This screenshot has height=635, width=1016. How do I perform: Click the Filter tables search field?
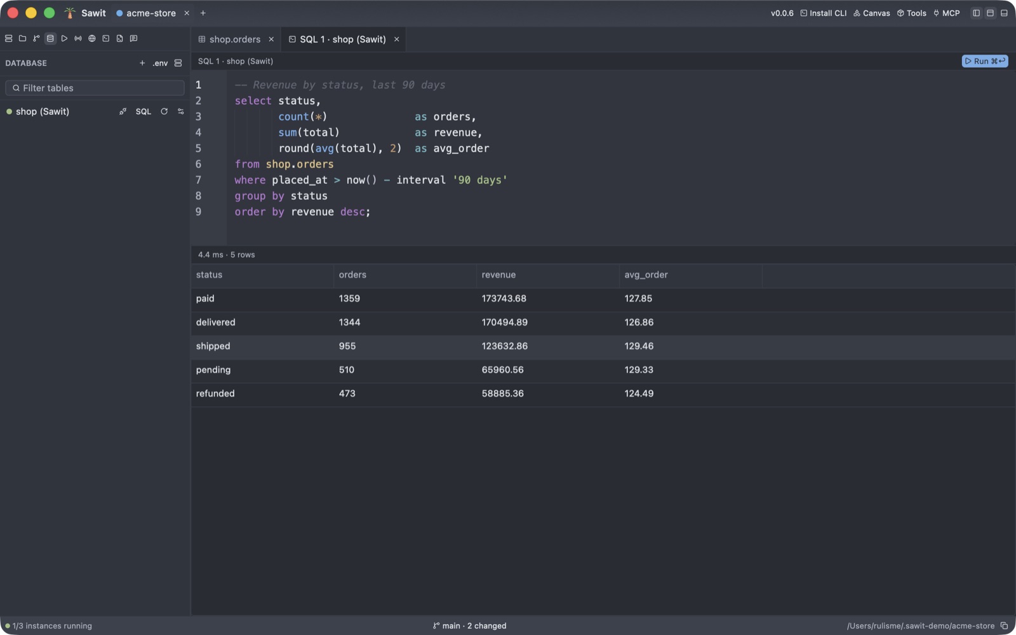95,88
